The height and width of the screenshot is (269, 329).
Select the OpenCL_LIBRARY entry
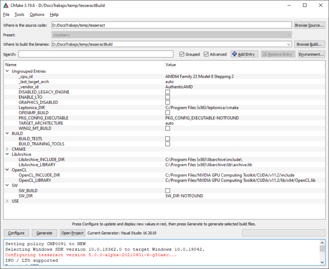point(35,180)
